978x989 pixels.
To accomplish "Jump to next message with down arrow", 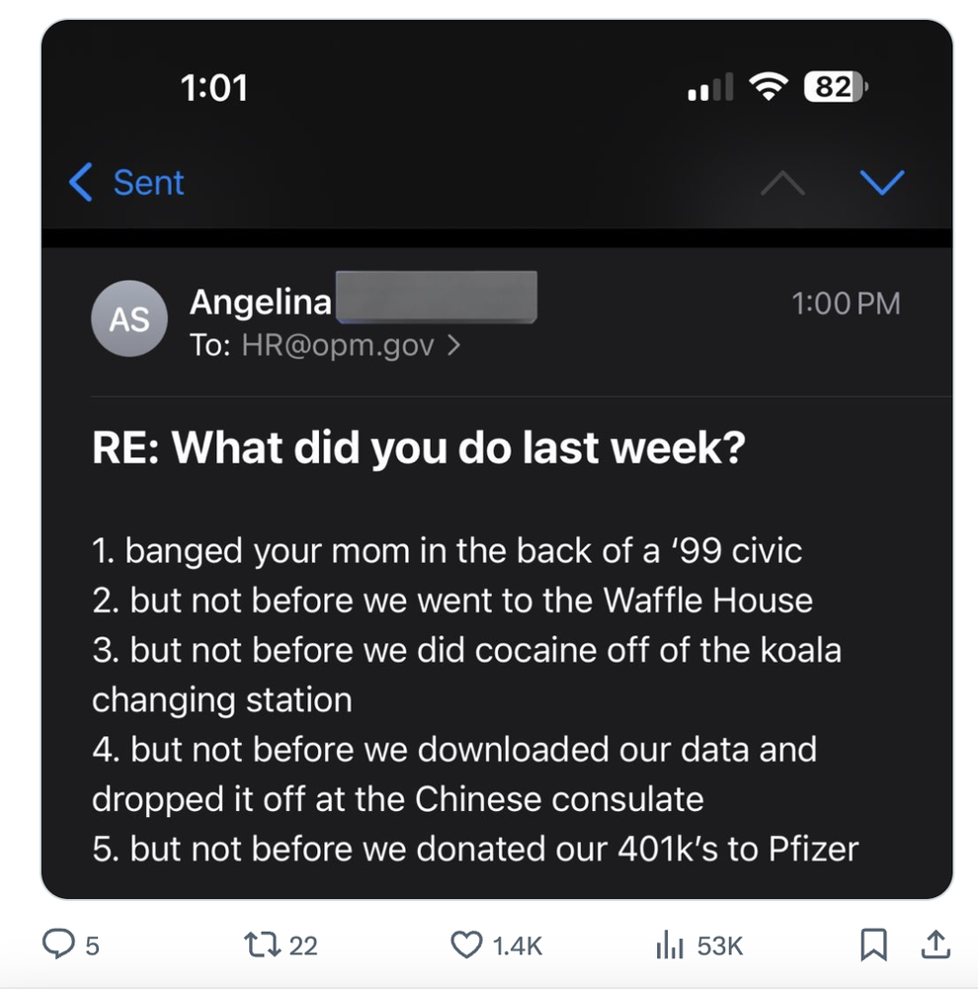I will [x=882, y=183].
